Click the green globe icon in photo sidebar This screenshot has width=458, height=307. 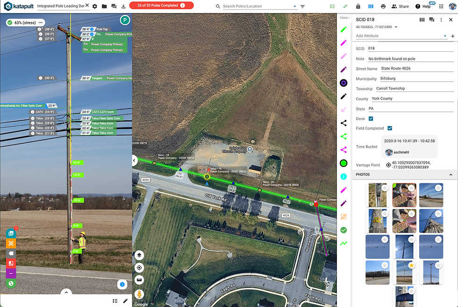point(11,283)
